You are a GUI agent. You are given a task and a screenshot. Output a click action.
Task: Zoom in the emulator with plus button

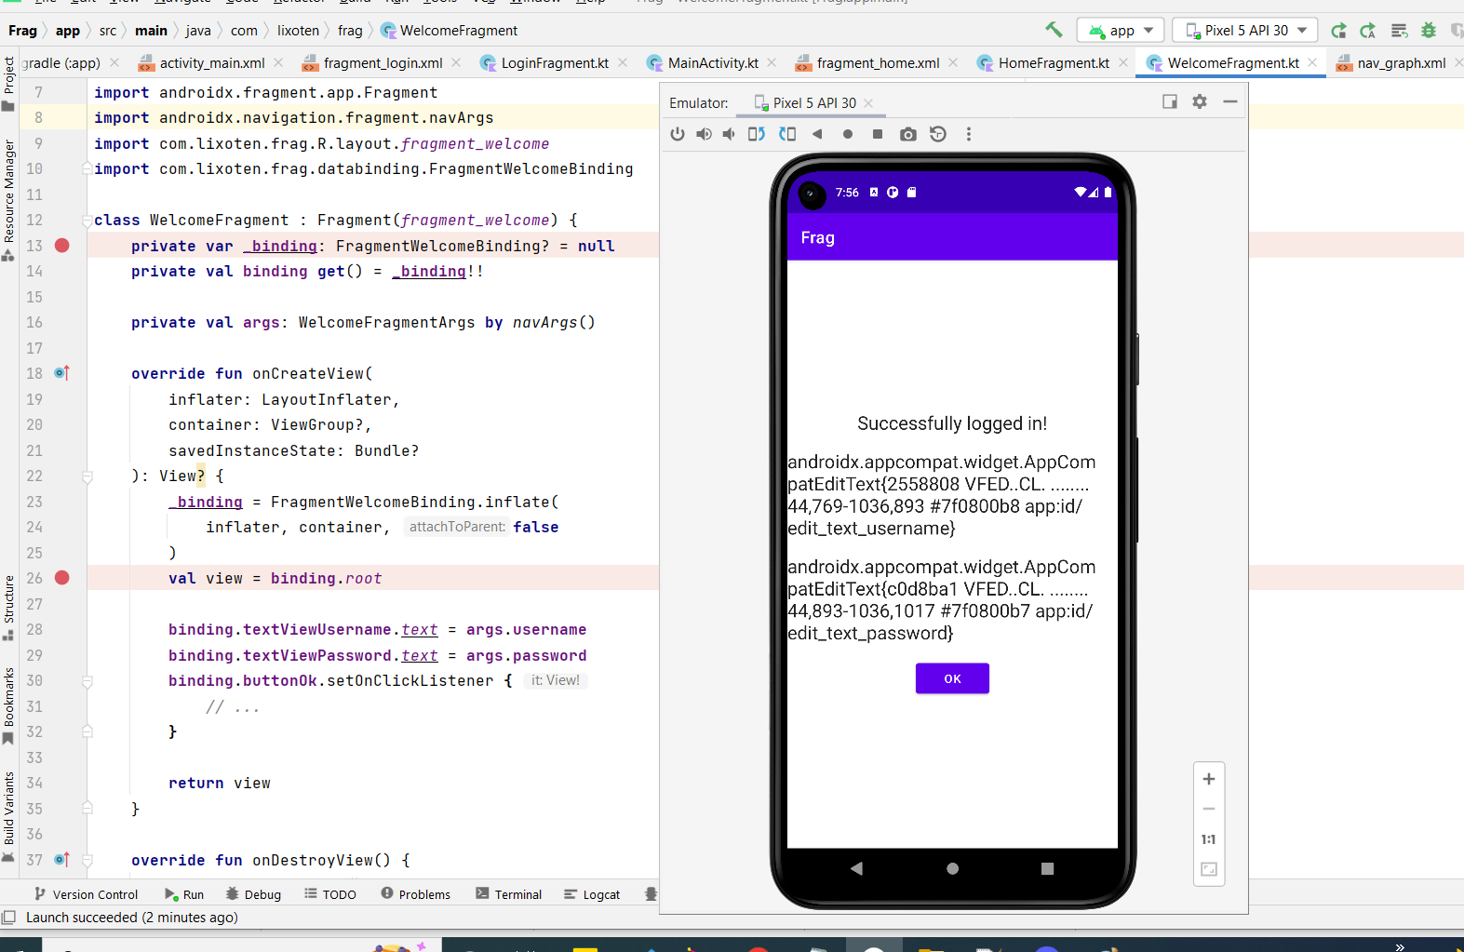[x=1209, y=779]
